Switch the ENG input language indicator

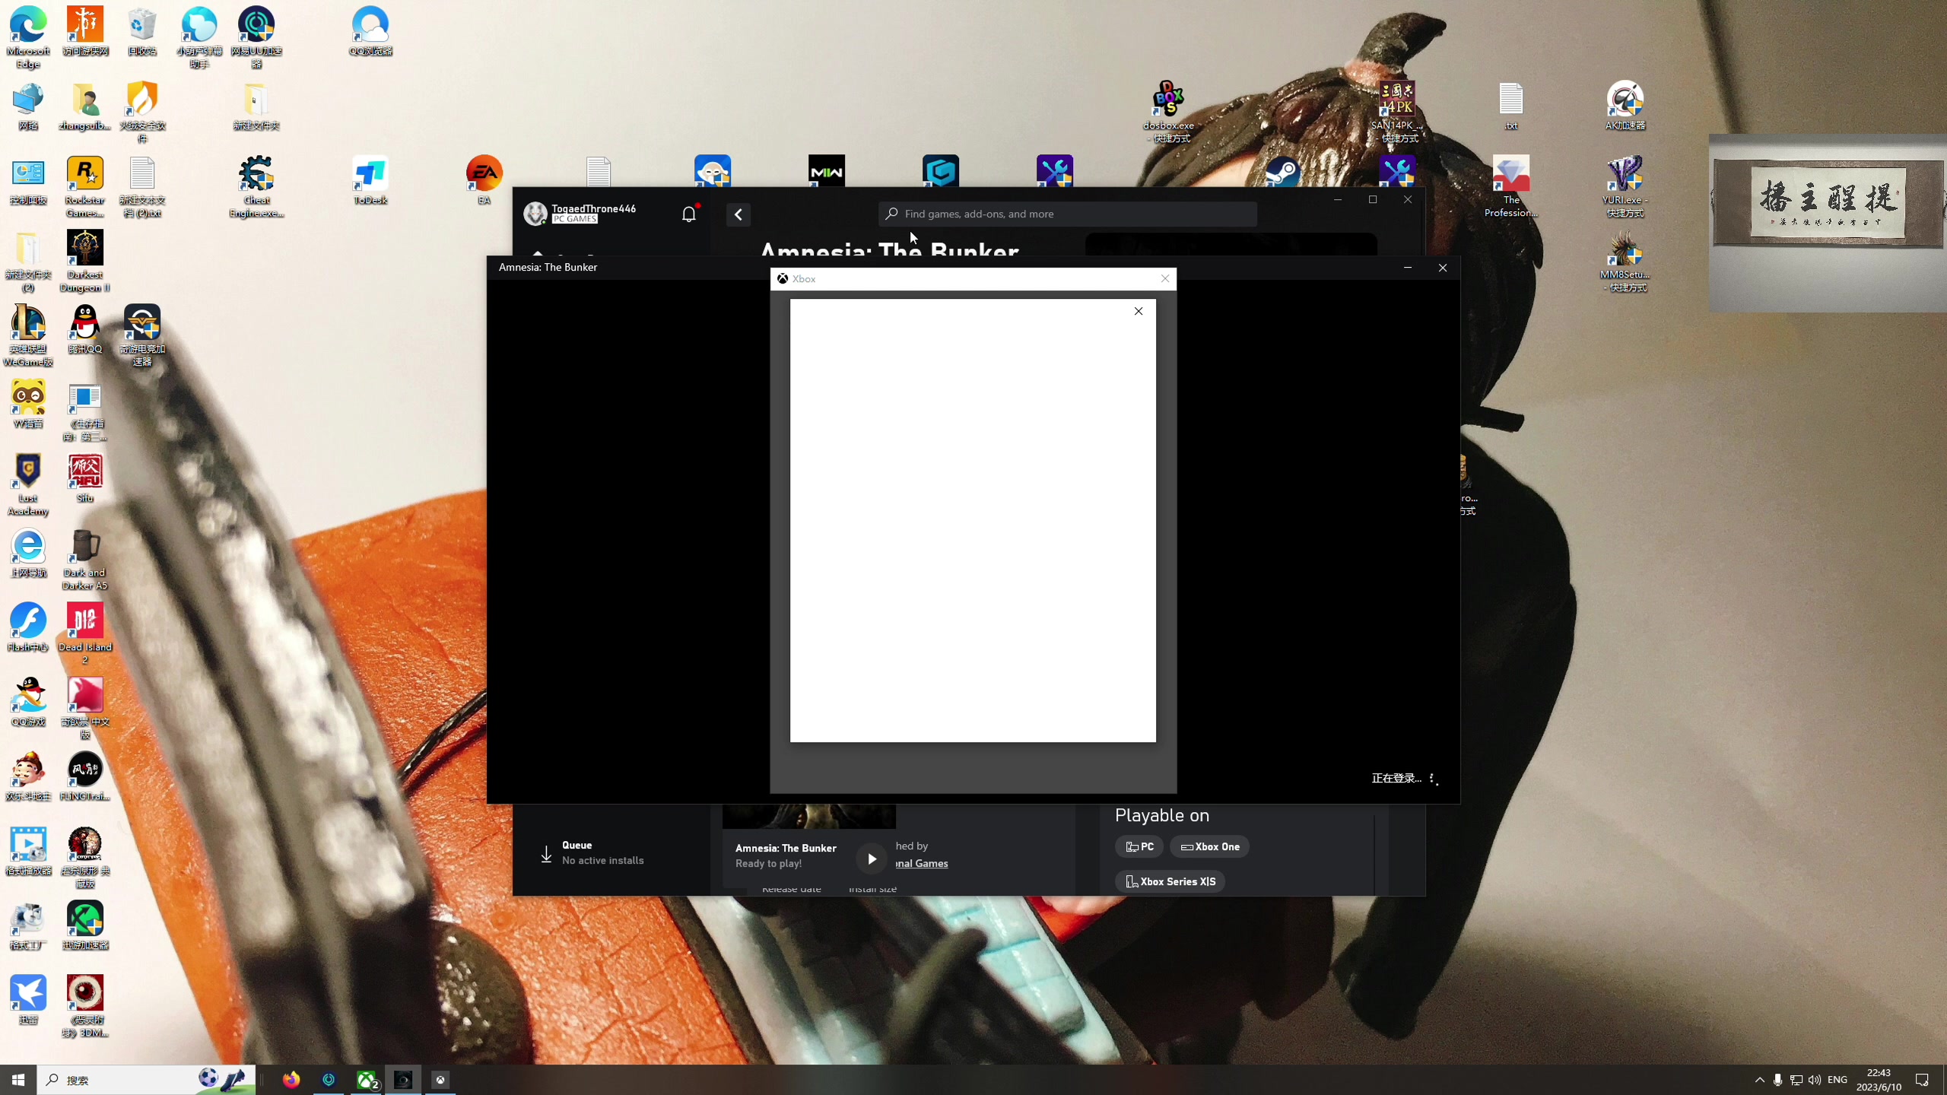tap(1837, 1080)
